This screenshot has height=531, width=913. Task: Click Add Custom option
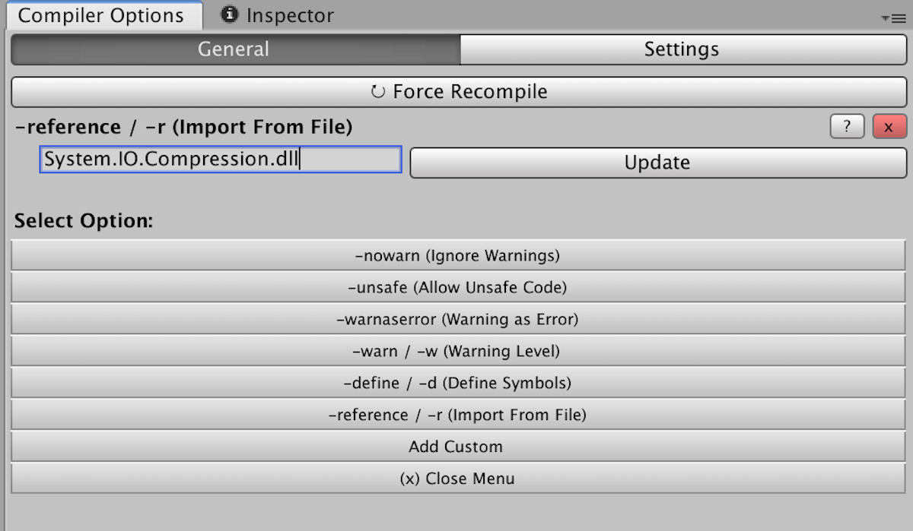[457, 447]
